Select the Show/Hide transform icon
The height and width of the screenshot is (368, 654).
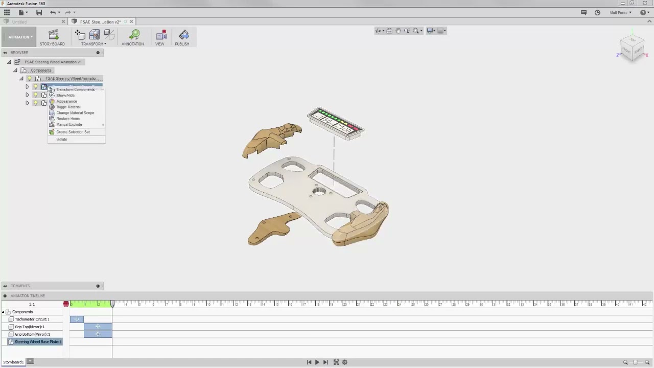point(109,35)
